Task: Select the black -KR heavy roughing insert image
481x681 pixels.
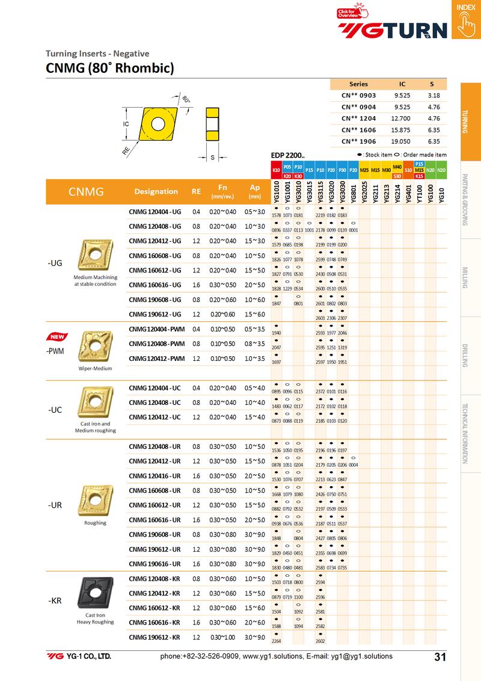Action: pos(95,592)
